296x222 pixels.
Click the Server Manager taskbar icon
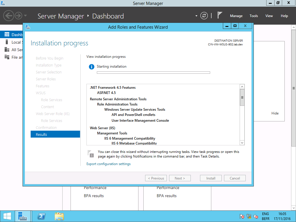pos(23,216)
